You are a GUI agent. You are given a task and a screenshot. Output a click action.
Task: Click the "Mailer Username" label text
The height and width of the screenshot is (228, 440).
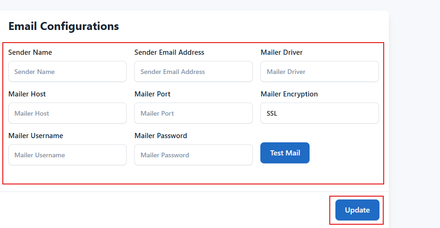click(x=36, y=136)
